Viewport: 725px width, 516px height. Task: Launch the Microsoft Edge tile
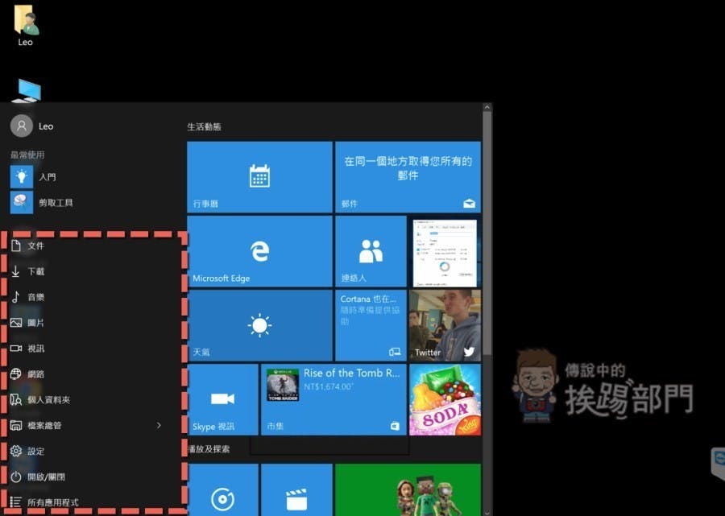pyautogui.click(x=259, y=251)
